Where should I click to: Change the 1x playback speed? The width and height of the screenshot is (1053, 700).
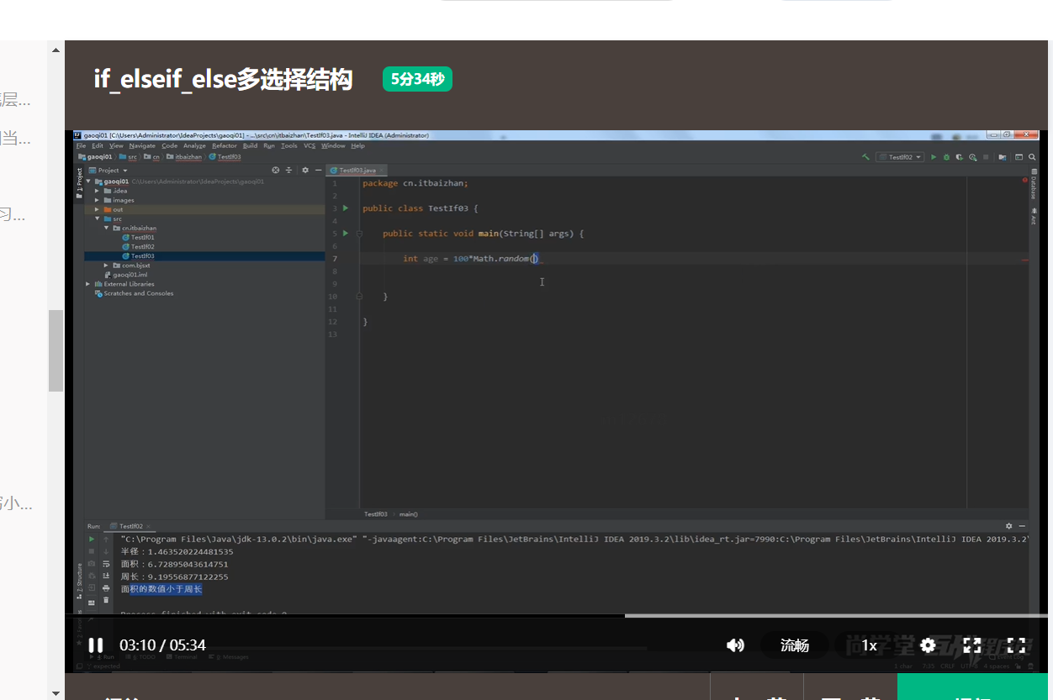[x=870, y=645]
